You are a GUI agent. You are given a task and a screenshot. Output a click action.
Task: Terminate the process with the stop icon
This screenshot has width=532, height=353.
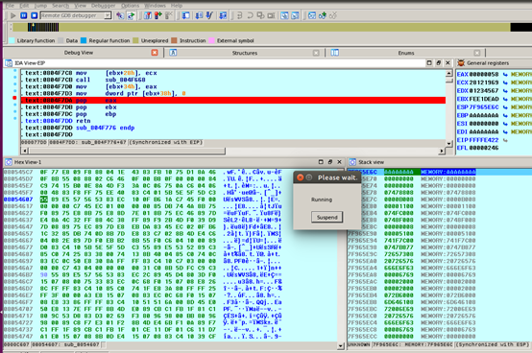coord(34,15)
